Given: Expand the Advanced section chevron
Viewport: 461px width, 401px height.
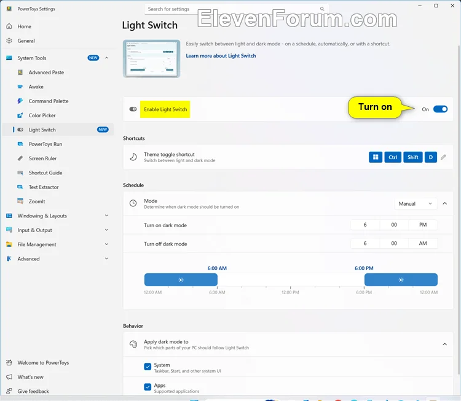Looking at the screenshot, I should 107,259.
